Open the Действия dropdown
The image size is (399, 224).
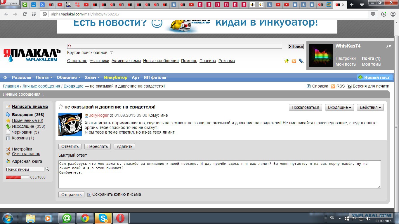pyautogui.click(x=370, y=107)
